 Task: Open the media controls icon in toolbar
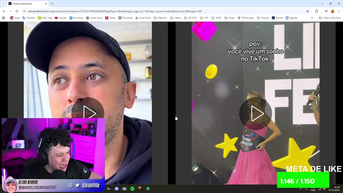tap(326, 11)
